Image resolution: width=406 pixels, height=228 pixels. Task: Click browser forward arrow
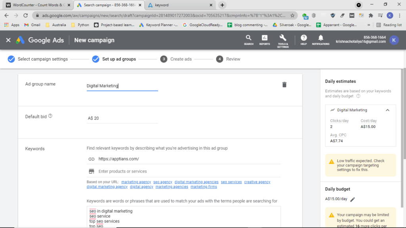tap(16, 15)
